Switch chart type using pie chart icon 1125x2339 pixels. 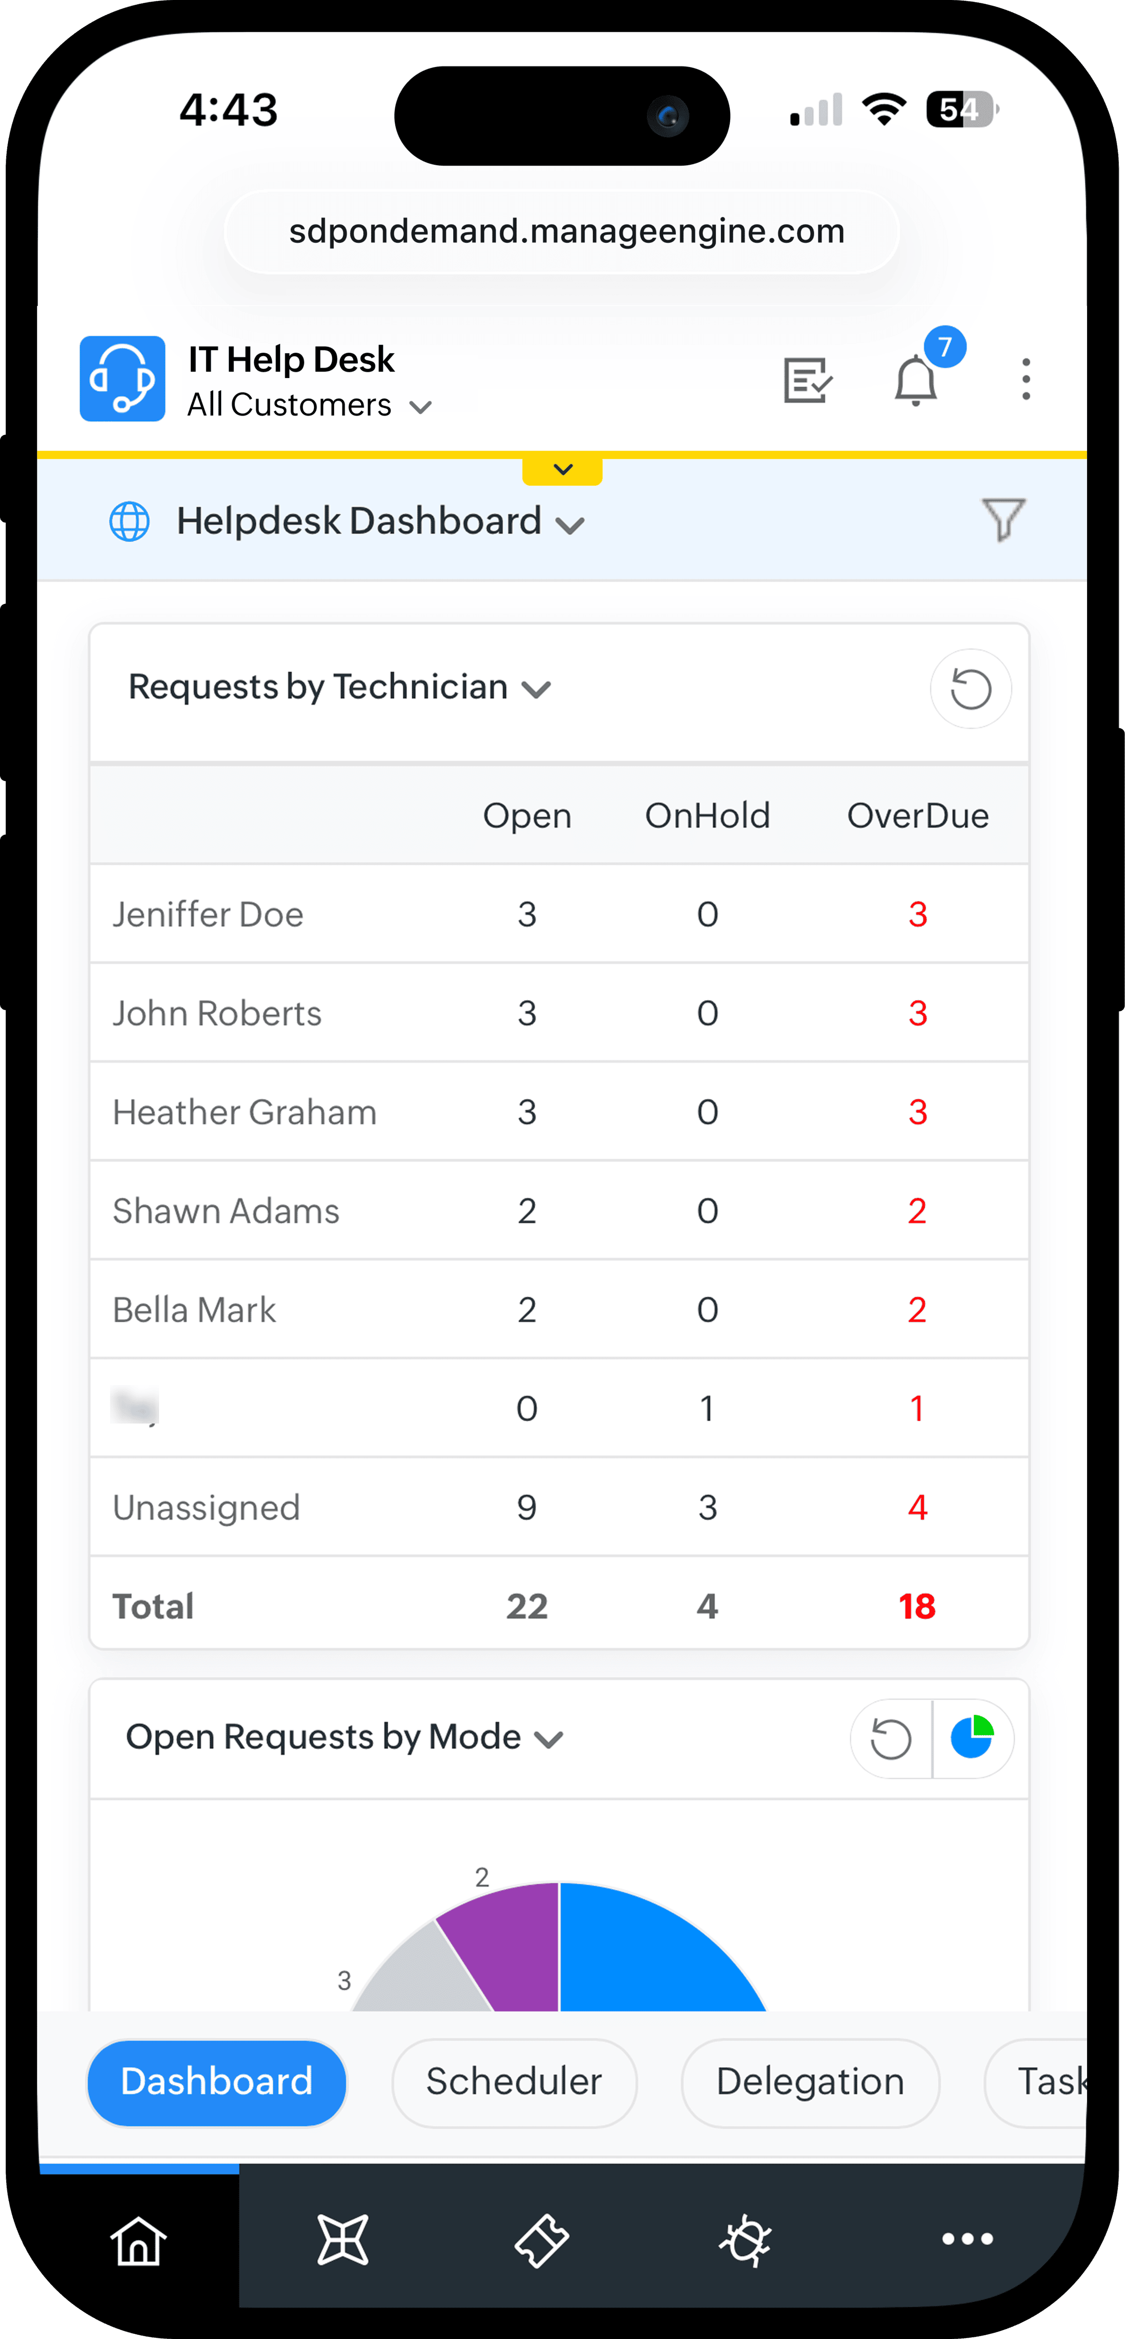pos(972,1737)
